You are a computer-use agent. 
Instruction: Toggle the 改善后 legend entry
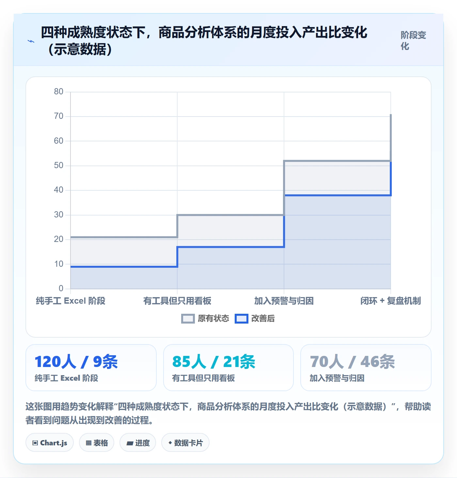pos(255,319)
